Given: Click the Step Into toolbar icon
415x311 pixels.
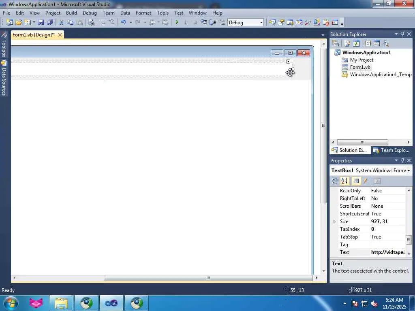Looking at the screenshot, I should click(x=203, y=23).
